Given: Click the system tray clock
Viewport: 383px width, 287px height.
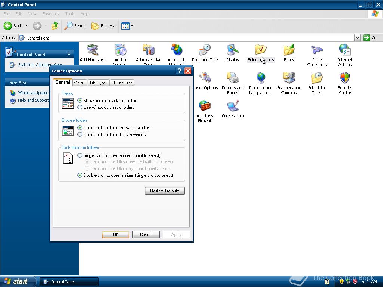Looking at the screenshot, I should coord(369,281).
